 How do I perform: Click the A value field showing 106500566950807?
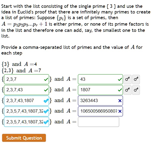click(100, 111)
